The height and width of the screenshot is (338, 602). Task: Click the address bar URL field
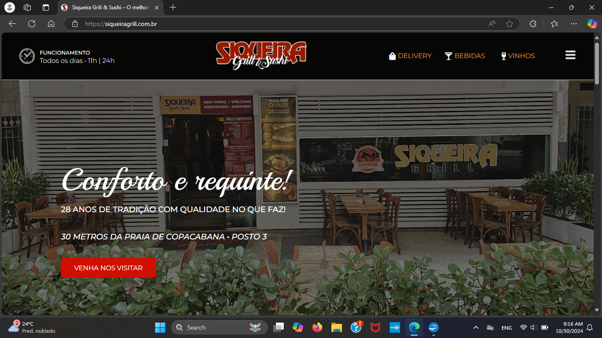click(x=282, y=24)
